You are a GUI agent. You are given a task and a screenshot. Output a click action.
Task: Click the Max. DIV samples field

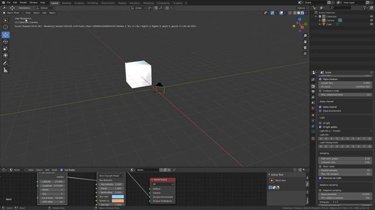click(x=345, y=174)
